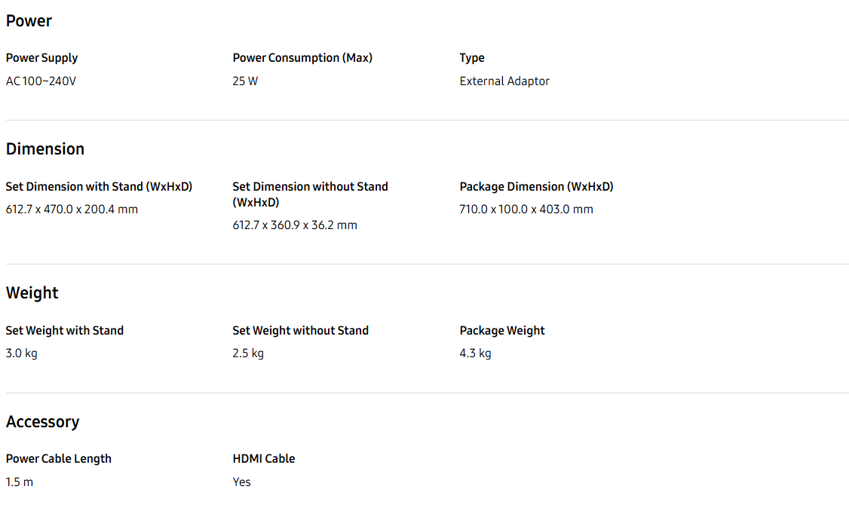
Task: Click Set Weight without Stand label
Action: coord(301,331)
